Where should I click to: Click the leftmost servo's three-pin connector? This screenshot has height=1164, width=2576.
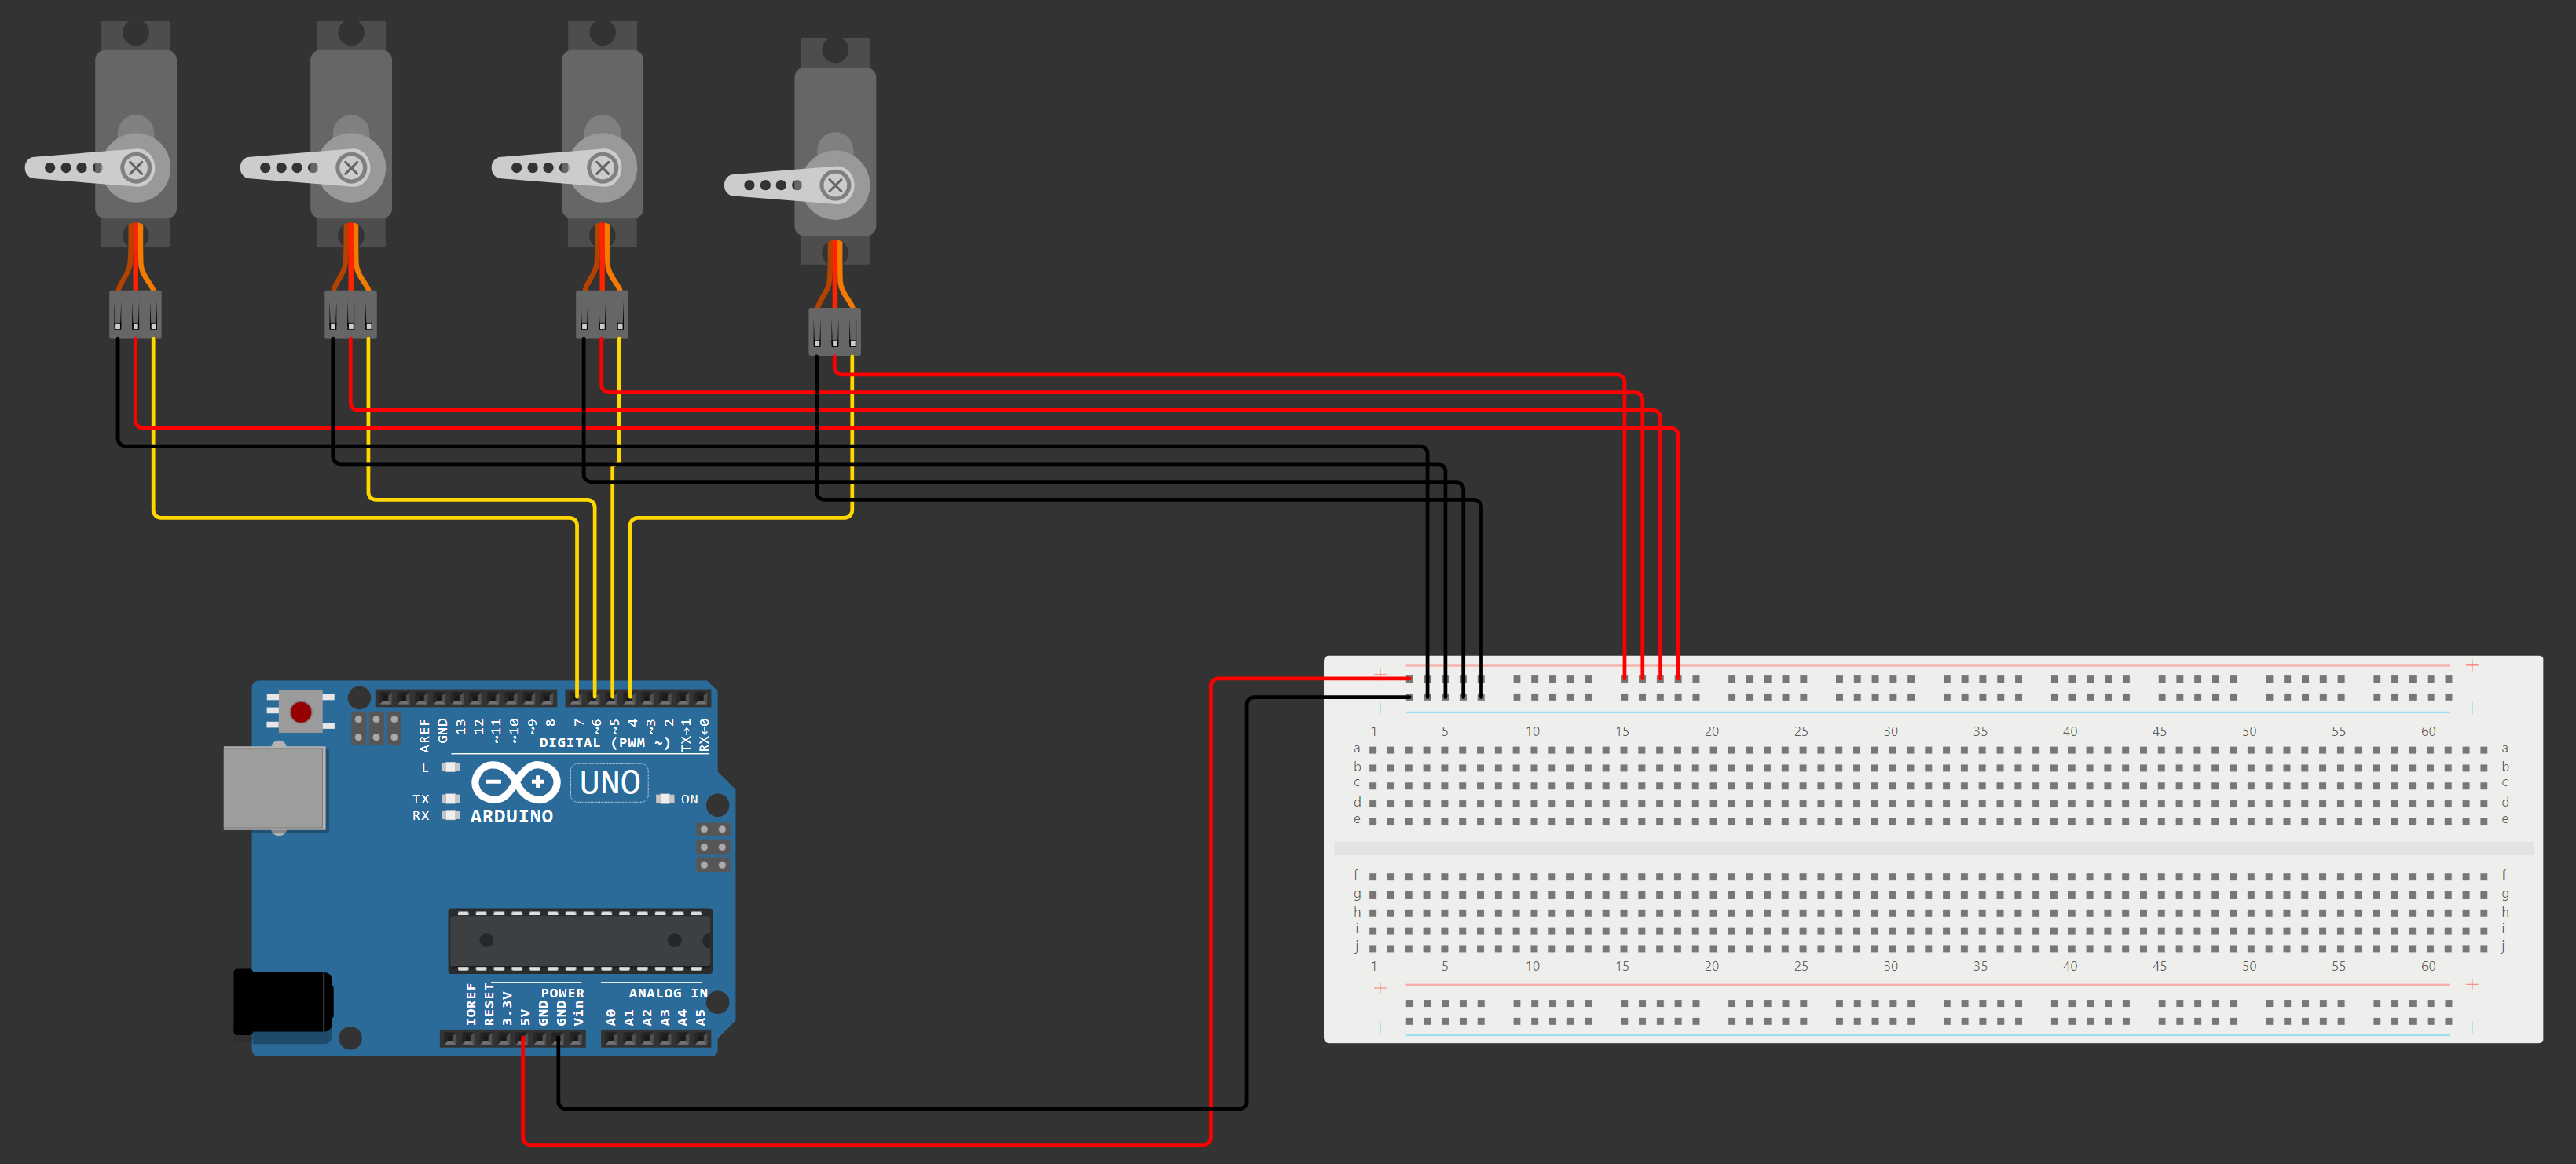pyautogui.click(x=135, y=313)
